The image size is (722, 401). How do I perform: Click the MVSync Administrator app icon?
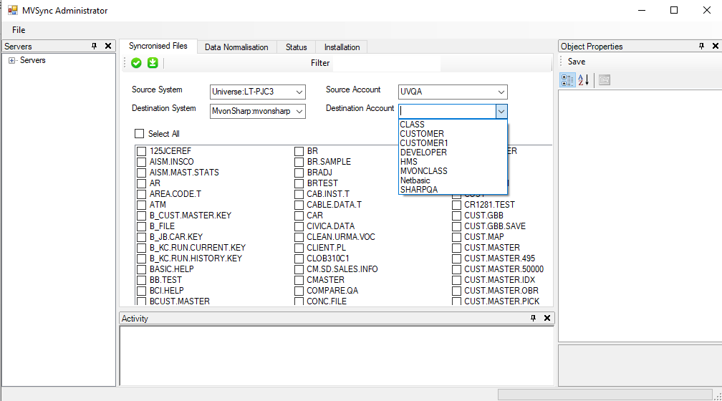12,10
